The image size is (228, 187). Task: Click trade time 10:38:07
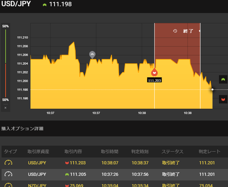(x=110, y=163)
